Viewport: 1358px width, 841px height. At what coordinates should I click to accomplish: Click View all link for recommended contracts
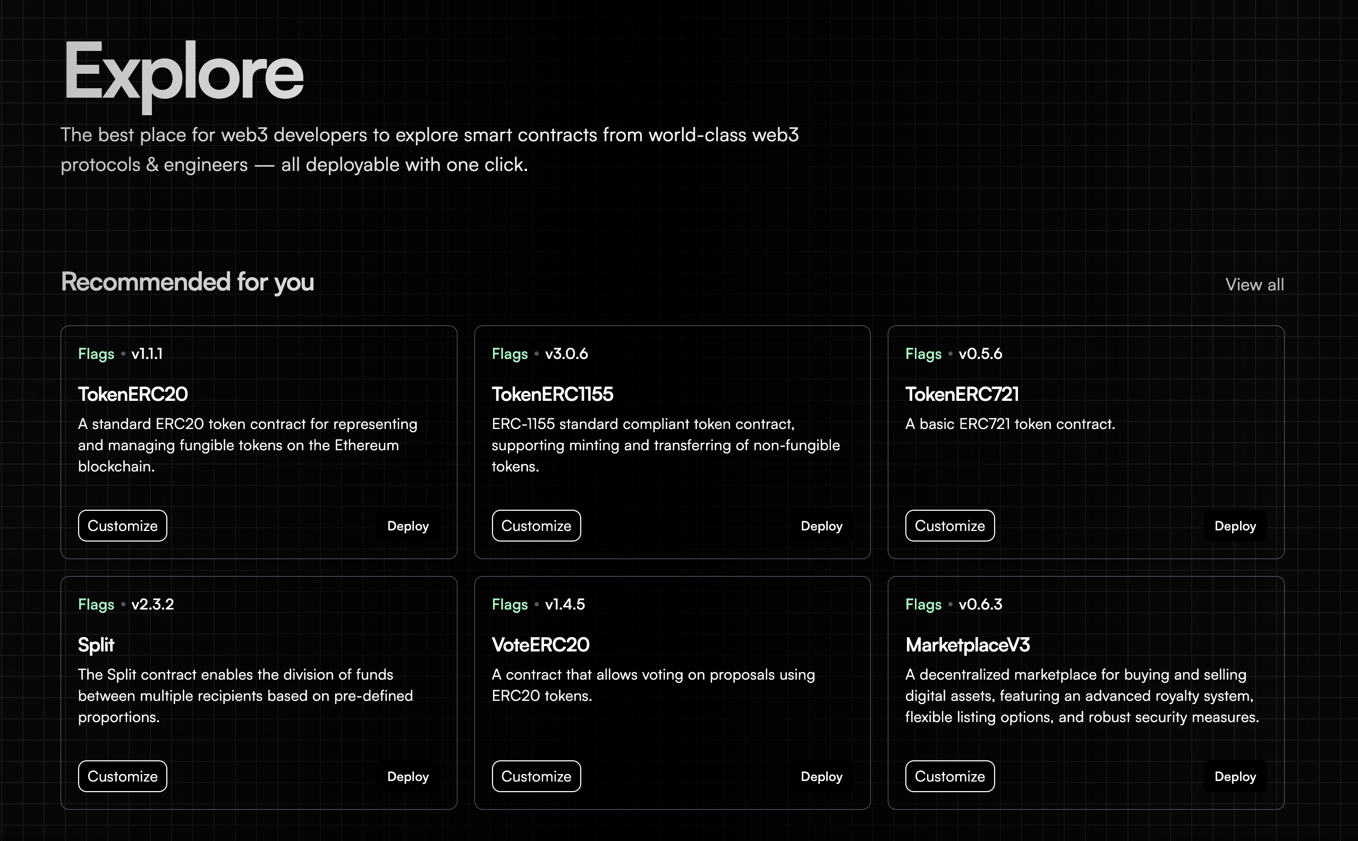coord(1254,285)
